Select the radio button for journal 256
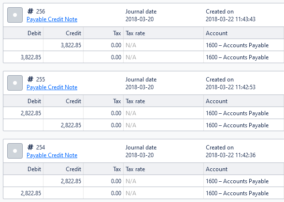Viewport: 284px width, 202px height. pyautogui.click(x=15, y=15)
